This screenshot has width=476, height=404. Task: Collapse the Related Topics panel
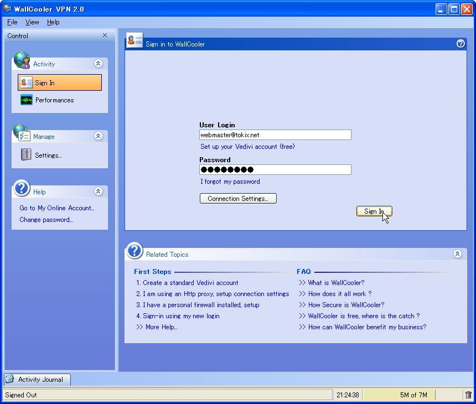point(458,254)
